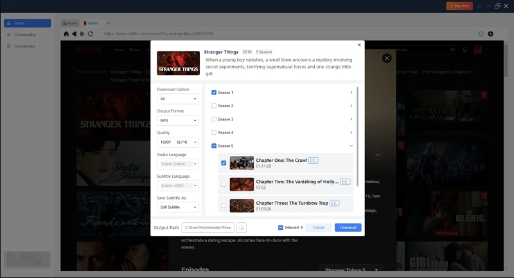
Task: Click the page vertical scrollbar
Action: tap(506, 61)
